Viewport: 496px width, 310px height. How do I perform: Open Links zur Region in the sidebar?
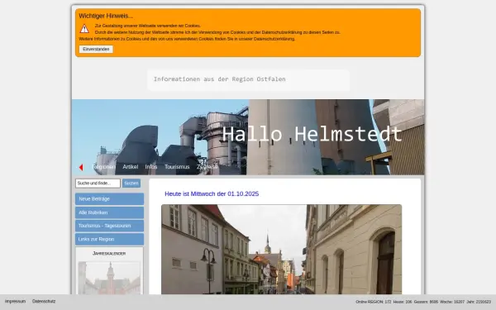click(x=109, y=239)
